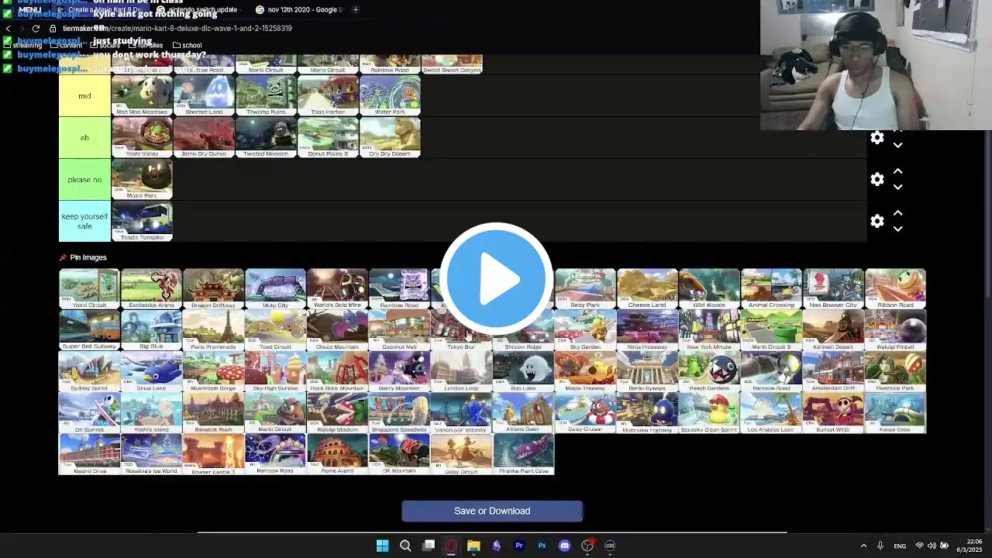Open the 'content' bookmarks folder
Screen dimensions: 992x558
coord(66,45)
